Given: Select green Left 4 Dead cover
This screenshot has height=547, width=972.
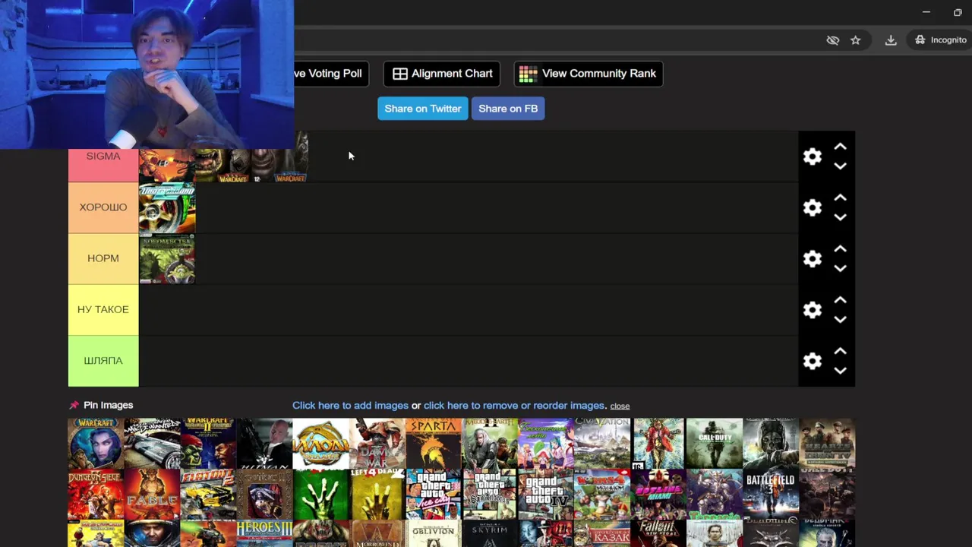Looking at the screenshot, I should click(x=320, y=494).
